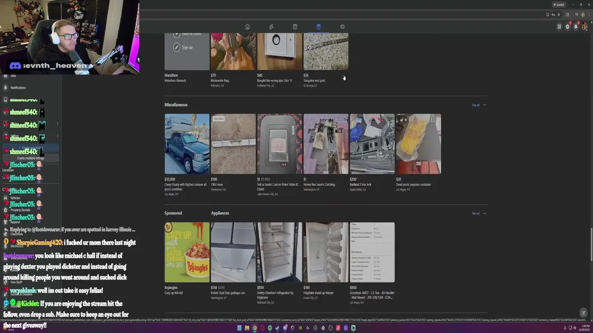Click the Gemini button in Chrome title bar
Image resolution: width=593 pixels, height=333 pixels.
point(559,5)
